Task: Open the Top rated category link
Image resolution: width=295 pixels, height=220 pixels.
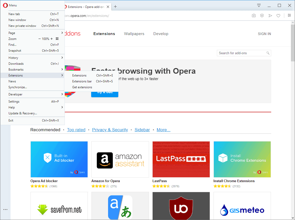Action: pos(76,130)
